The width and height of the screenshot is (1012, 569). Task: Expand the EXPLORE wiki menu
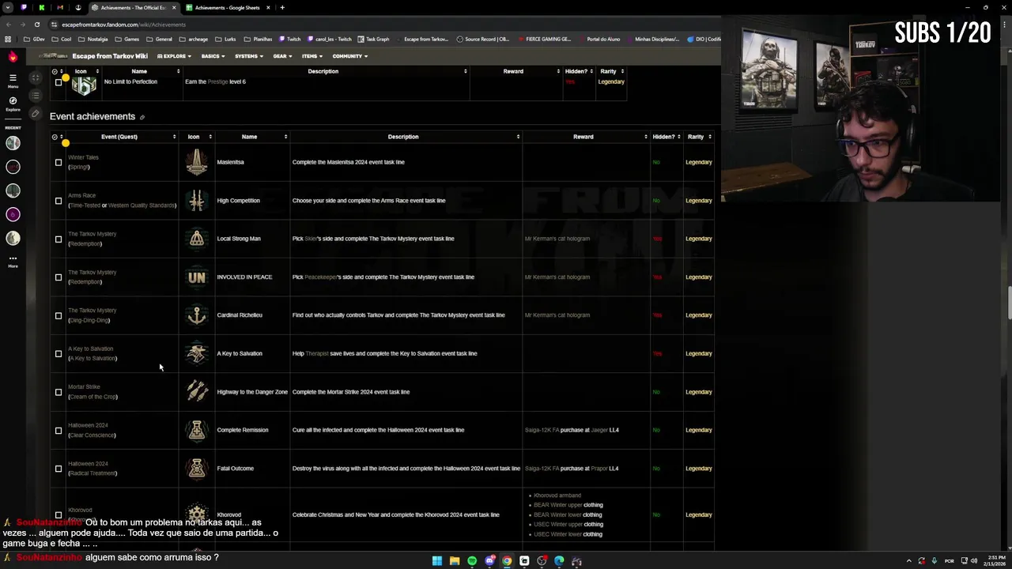pos(175,56)
